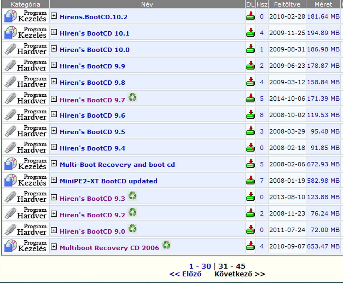Click download icon for Hiren's BootCD 9.7
This screenshot has height=284, width=343.
[x=250, y=98]
